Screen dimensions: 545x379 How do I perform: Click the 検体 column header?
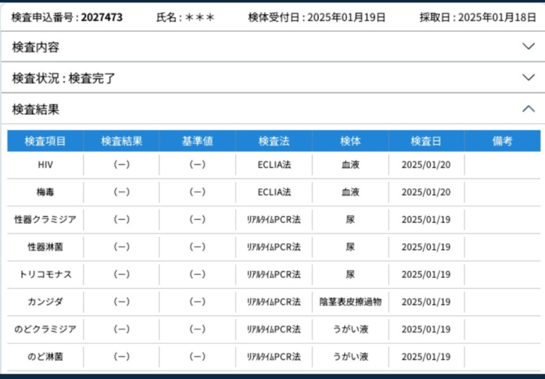pos(350,141)
